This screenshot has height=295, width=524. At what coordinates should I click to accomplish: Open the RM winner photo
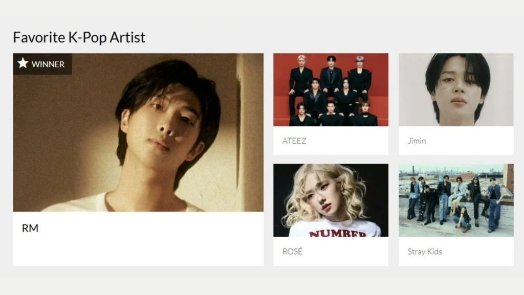point(138,132)
